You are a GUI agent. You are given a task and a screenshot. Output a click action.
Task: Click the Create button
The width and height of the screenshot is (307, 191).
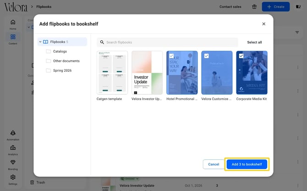pyautogui.click(x=276, y=7)
